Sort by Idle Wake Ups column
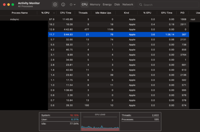200x132 pixels. click(103, 13)
